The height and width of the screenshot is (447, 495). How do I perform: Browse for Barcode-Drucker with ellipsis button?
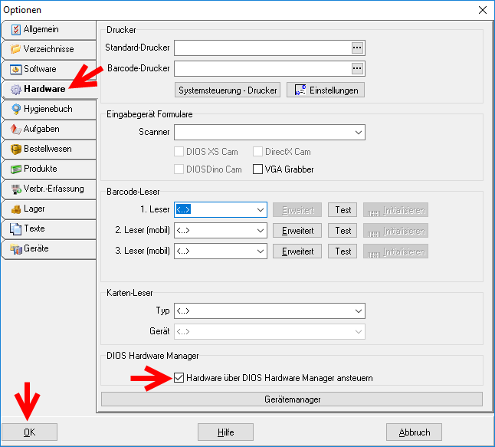coord(356,68)
